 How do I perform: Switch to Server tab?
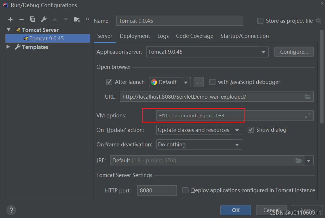105,36
